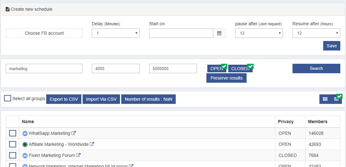Screen dimensions: 346x167
Task: Open WhatsApp Marketing external link icon
Action: click(x=74, y=133)
